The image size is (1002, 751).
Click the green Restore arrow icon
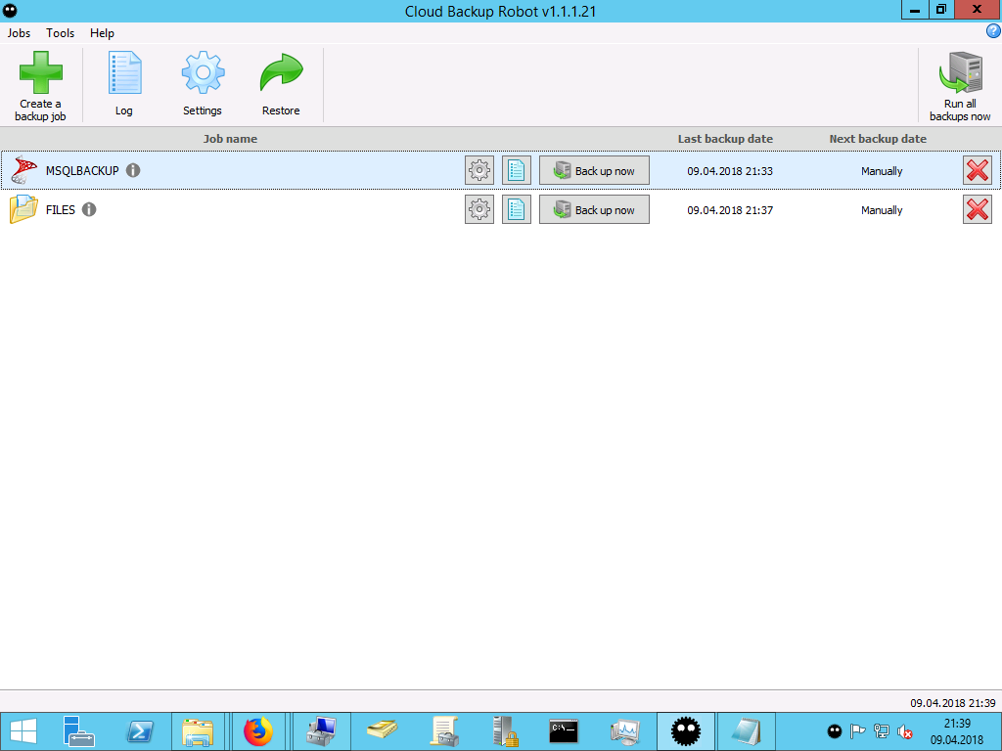(281, 74)
